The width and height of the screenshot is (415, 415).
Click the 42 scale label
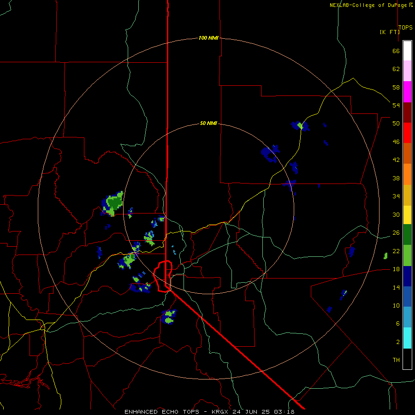(396, 160)
